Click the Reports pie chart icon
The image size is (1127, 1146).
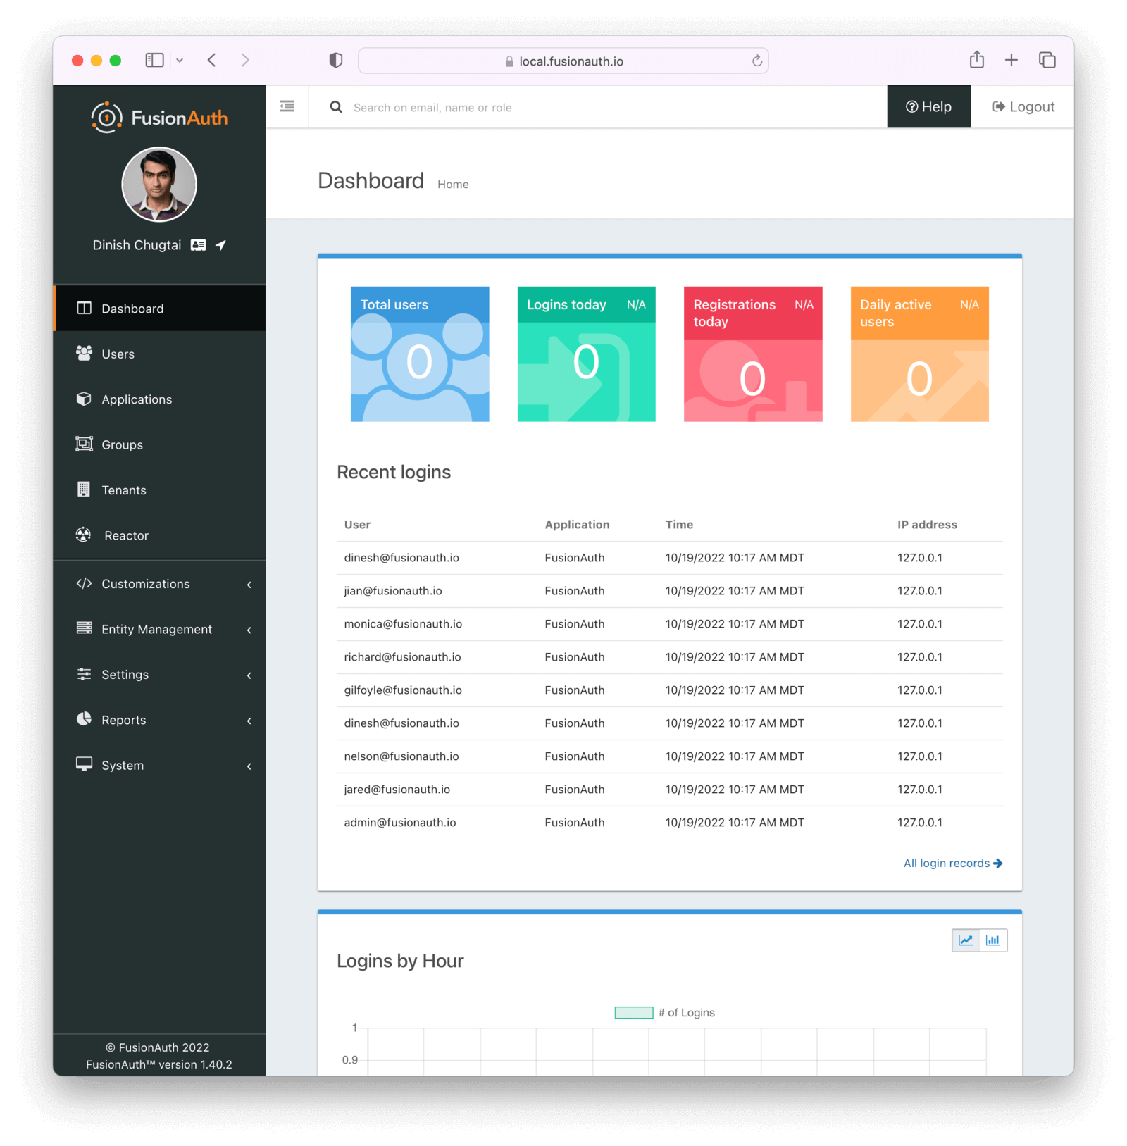[x=84, y=719]
